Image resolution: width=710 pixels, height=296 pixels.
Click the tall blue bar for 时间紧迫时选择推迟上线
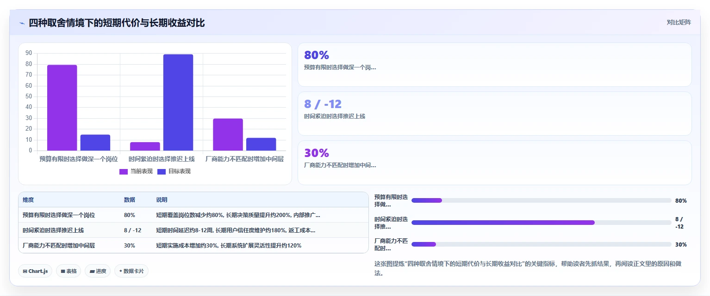tap(178, 103)
